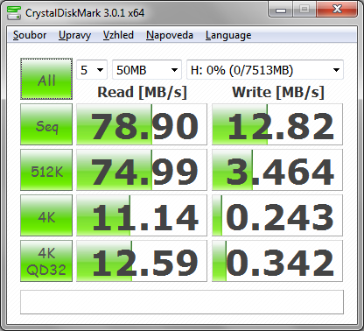Click the Read [MB/s] column header

(142, 92)
